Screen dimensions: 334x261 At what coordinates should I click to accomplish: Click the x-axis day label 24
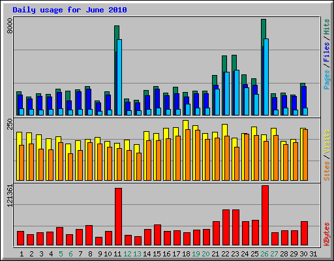point(245,254)
